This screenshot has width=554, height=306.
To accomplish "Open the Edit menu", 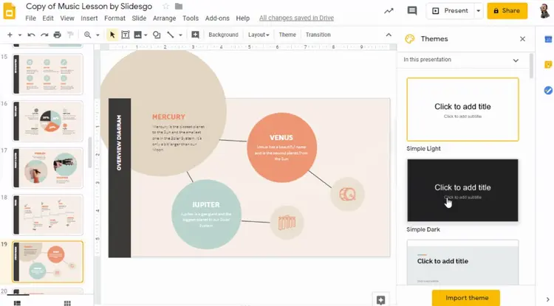I will [x=48, y=18].
